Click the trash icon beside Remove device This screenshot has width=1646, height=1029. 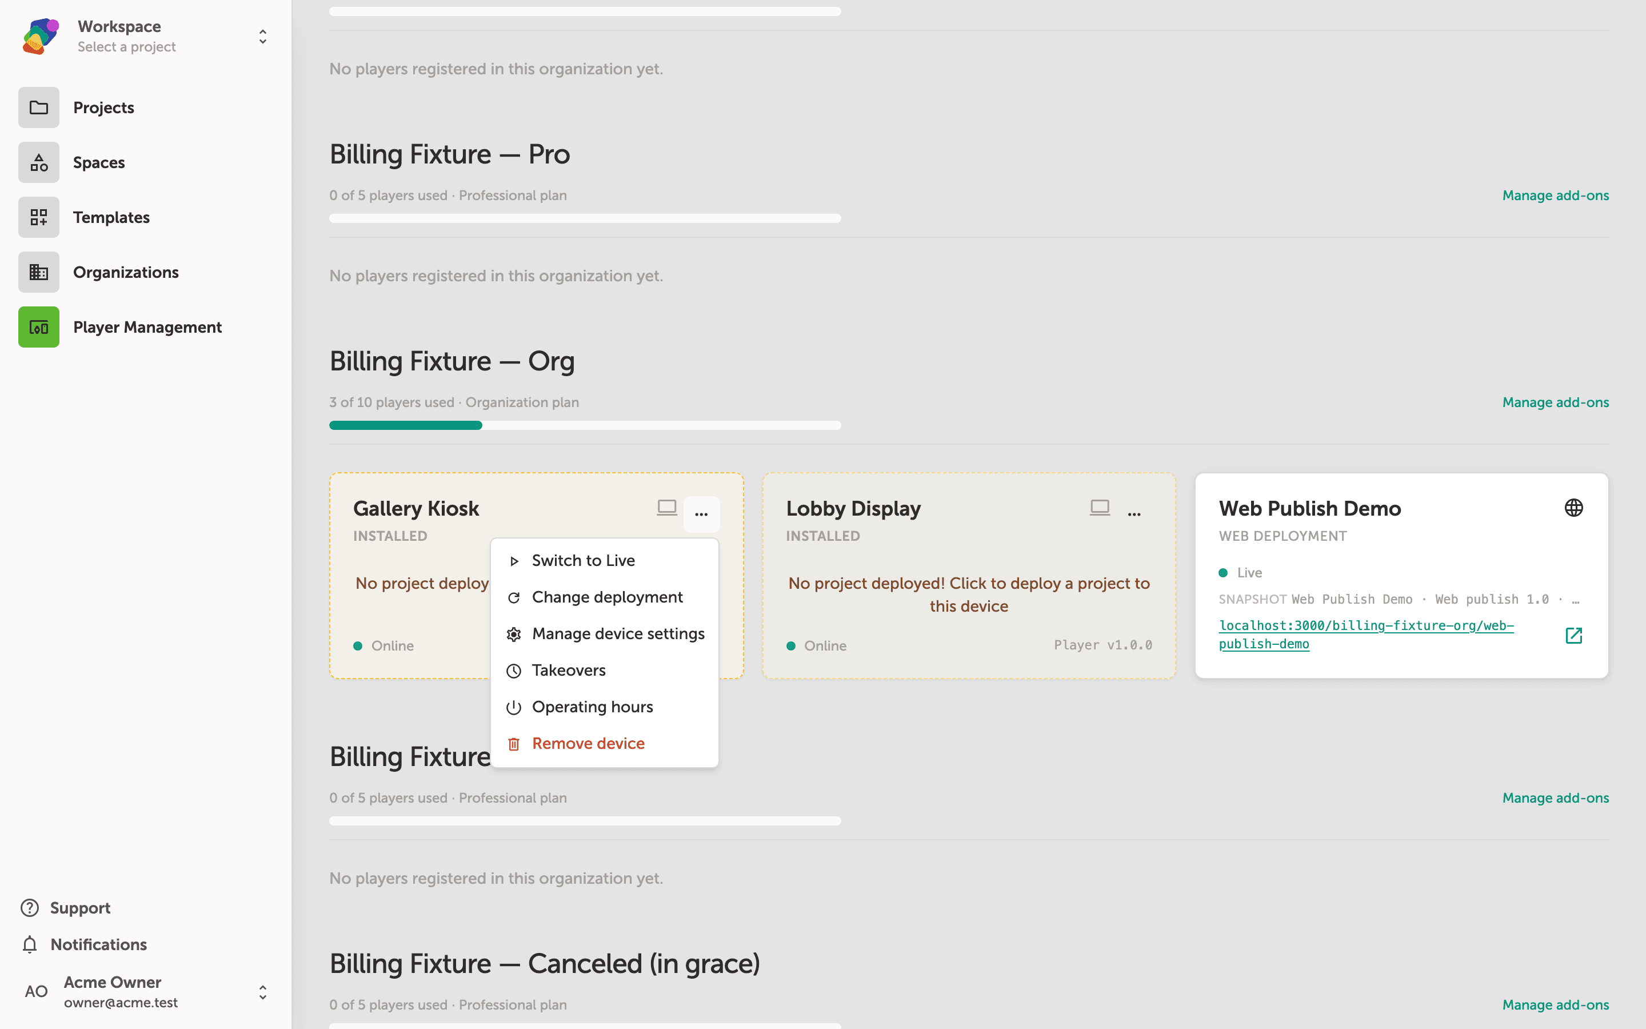tap(514, 744)
